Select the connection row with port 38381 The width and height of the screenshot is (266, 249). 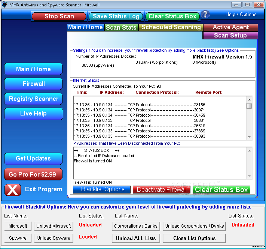[x=140, y=120]
